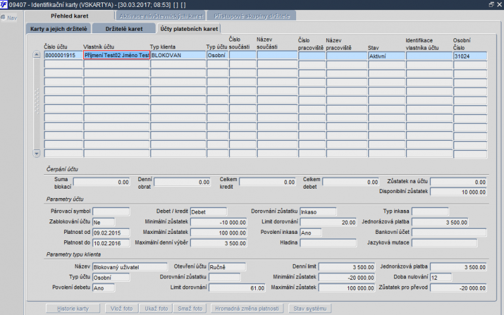The image size is (504, 315).
Task: Restore the inner window using title bar icon
Action: tap(491, 4)
